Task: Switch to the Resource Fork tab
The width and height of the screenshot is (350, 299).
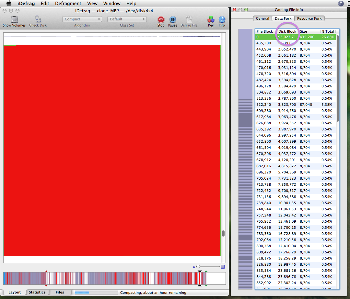Action: point(309,18)
